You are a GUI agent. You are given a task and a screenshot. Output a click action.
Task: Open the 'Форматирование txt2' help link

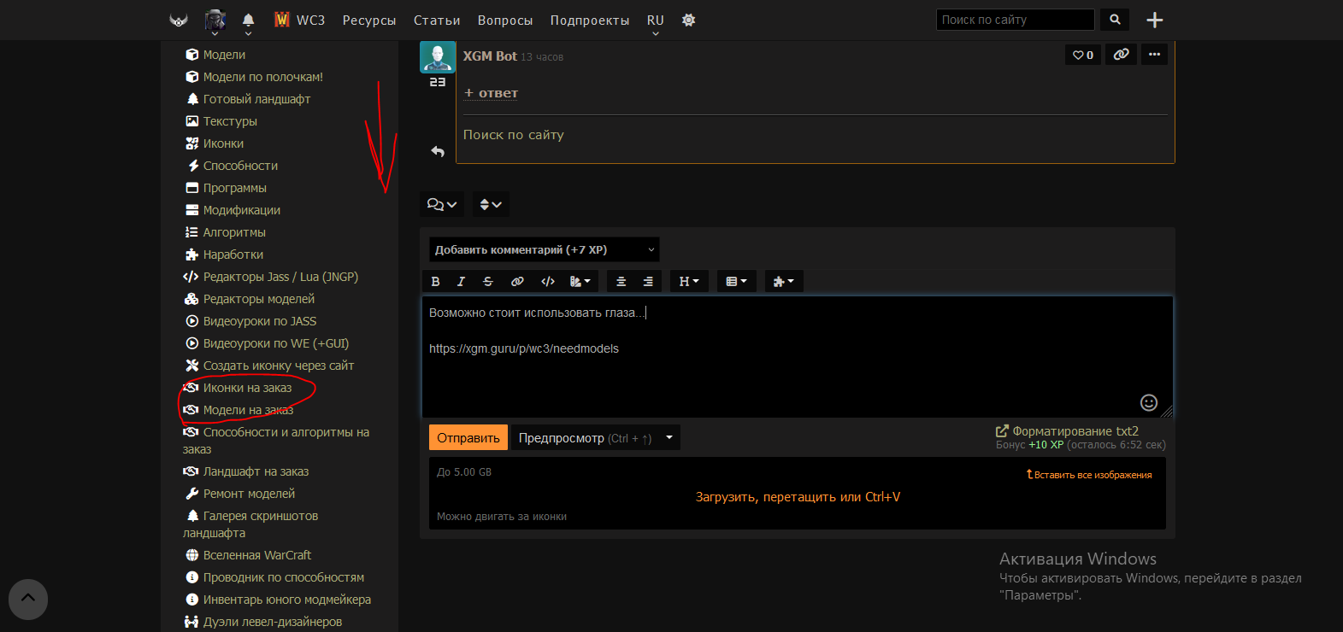click(1068, 431)
